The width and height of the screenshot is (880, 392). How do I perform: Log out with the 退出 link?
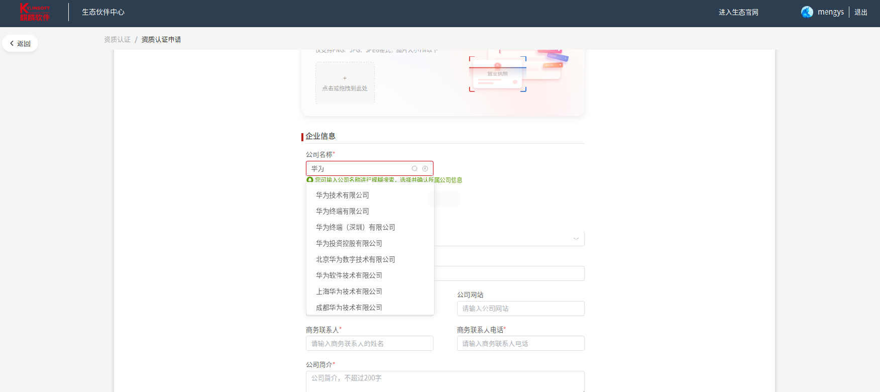860,12
